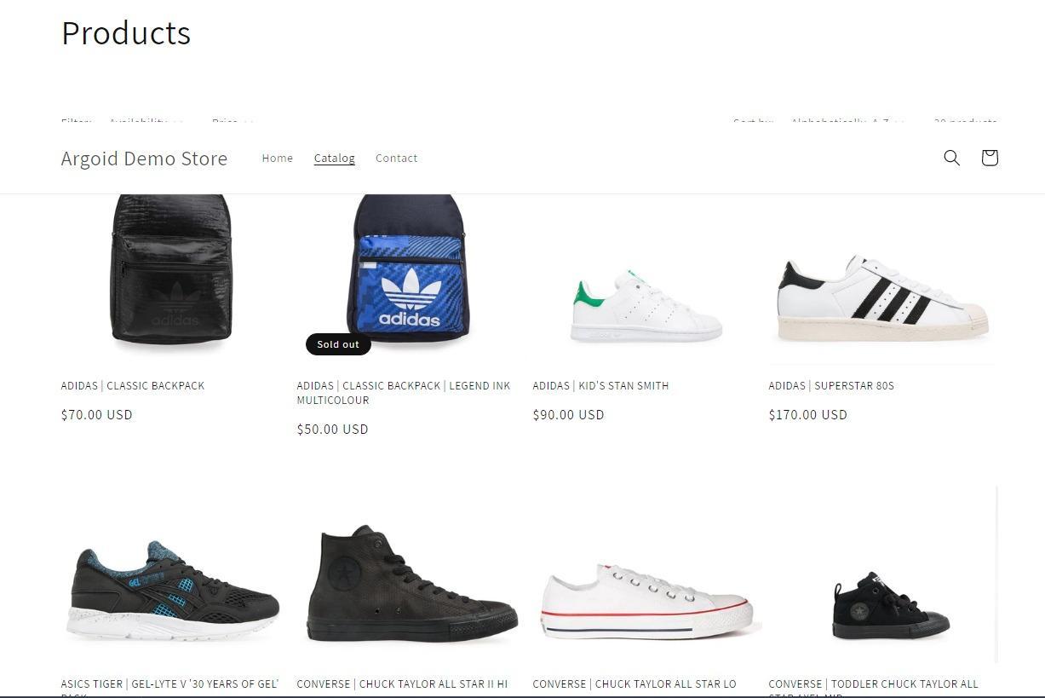Image resolution: width=1045 pixels, height=698 pixels.
Task: Open the shopping cart icon
Action: coord(989,158)
